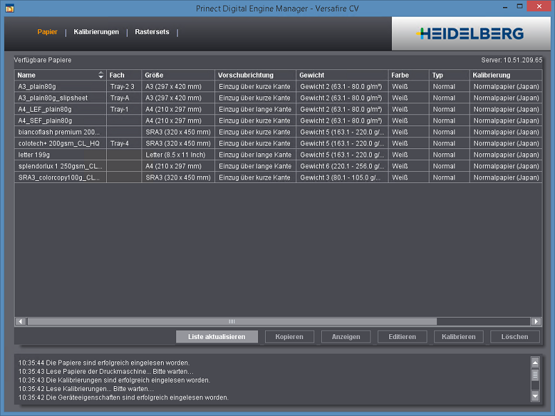Sort by the Größe column header

tap(178, 75)
